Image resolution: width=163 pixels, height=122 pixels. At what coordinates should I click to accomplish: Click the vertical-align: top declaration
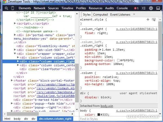tap(102, 81)
